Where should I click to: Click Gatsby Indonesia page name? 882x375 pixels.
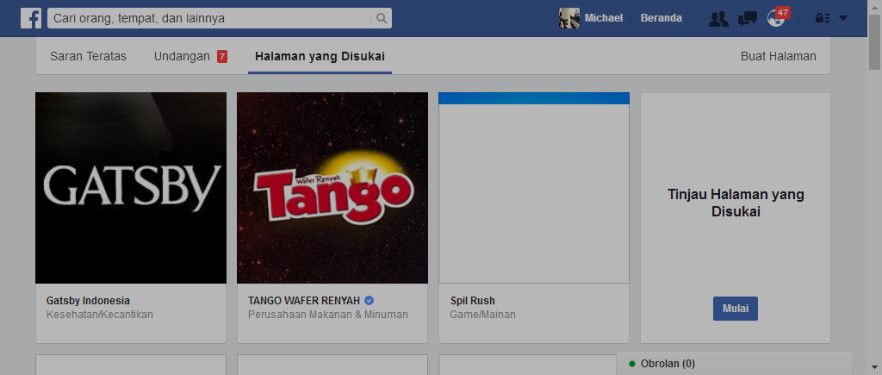point(89,301)
